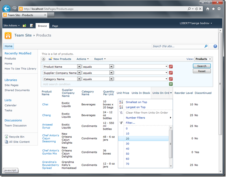
Task: Open the browser home icon
Action: pyautogui.click(x=208, y=9)
